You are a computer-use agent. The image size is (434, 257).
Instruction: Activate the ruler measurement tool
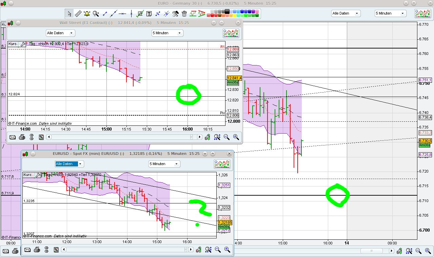click(x=78, y=14)
